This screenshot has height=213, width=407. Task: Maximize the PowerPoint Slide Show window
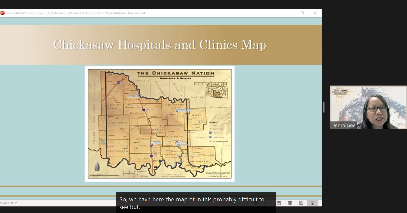pos(302,13)
